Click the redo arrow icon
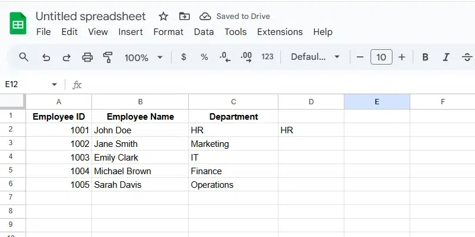Image resolution: width=475 pixels, height=237 pixels. tap(66, 57)
